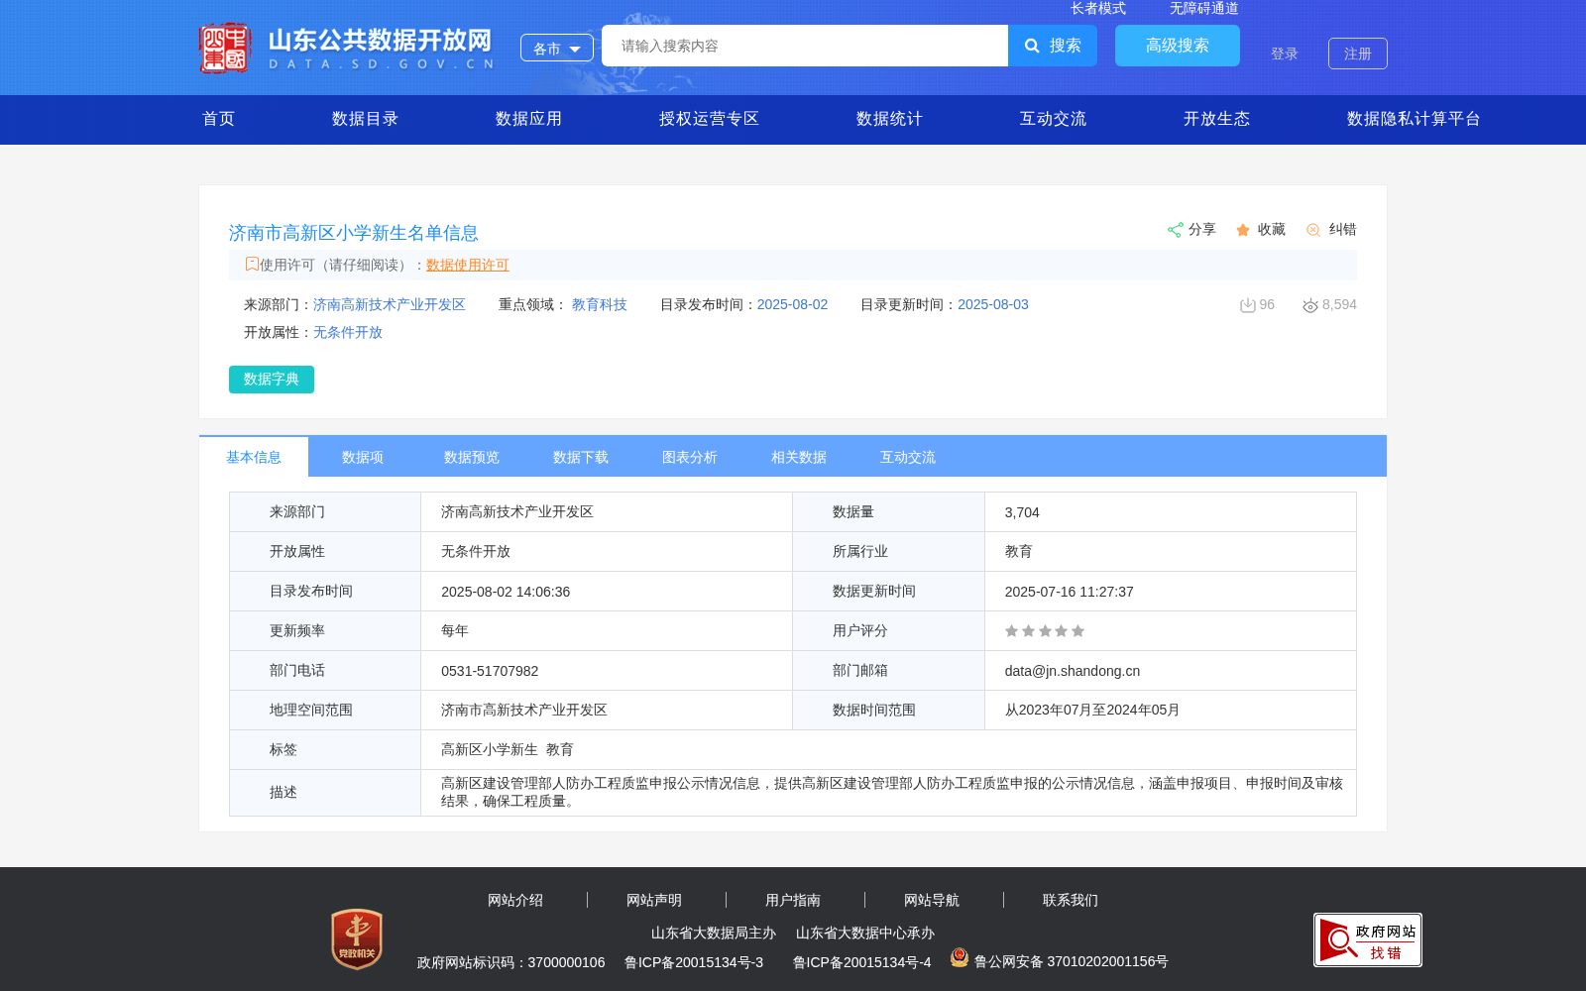
Task: Click the email data@jn.shandong.cn
Action: click(1073, 671)
